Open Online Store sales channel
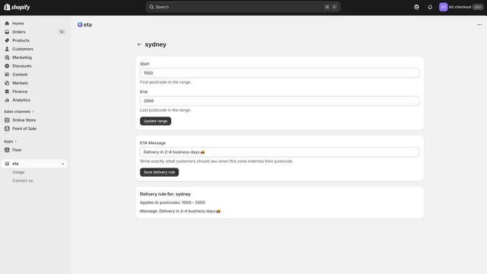The height and width of the screenshot is (274, 487). (24, 120)
